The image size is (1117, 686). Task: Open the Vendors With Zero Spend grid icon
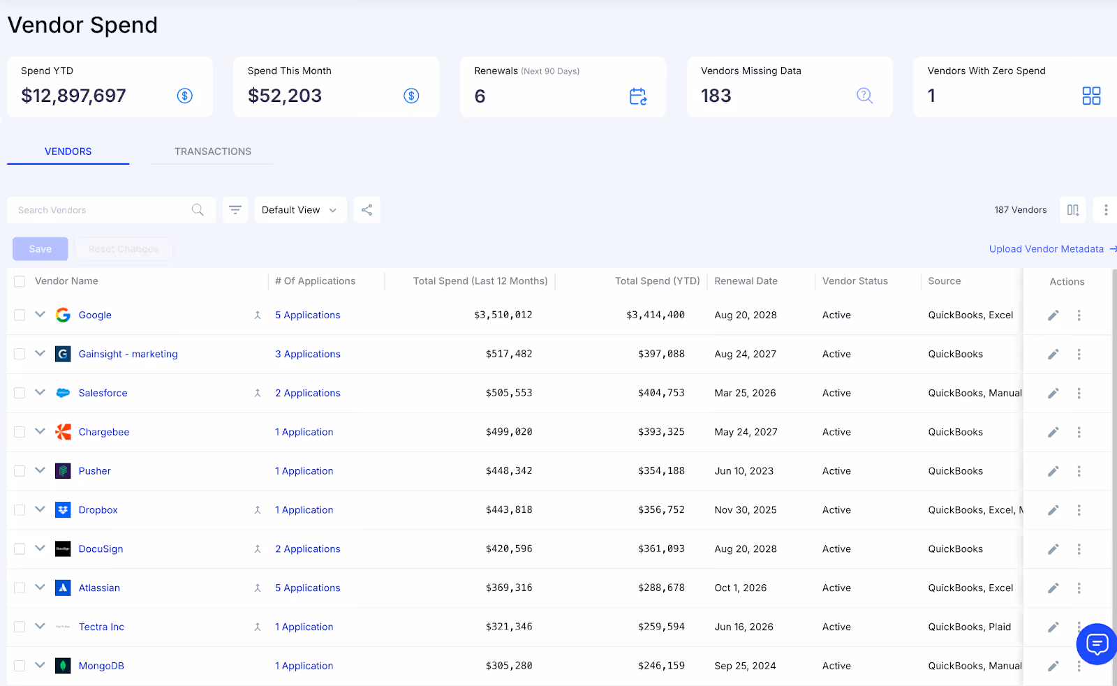(x=1091, y=96)
